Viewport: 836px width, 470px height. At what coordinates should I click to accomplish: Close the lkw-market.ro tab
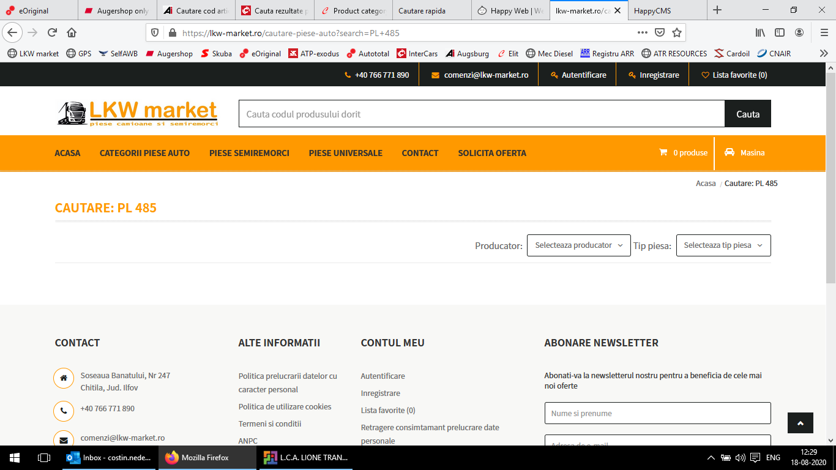tap(618, 10)
